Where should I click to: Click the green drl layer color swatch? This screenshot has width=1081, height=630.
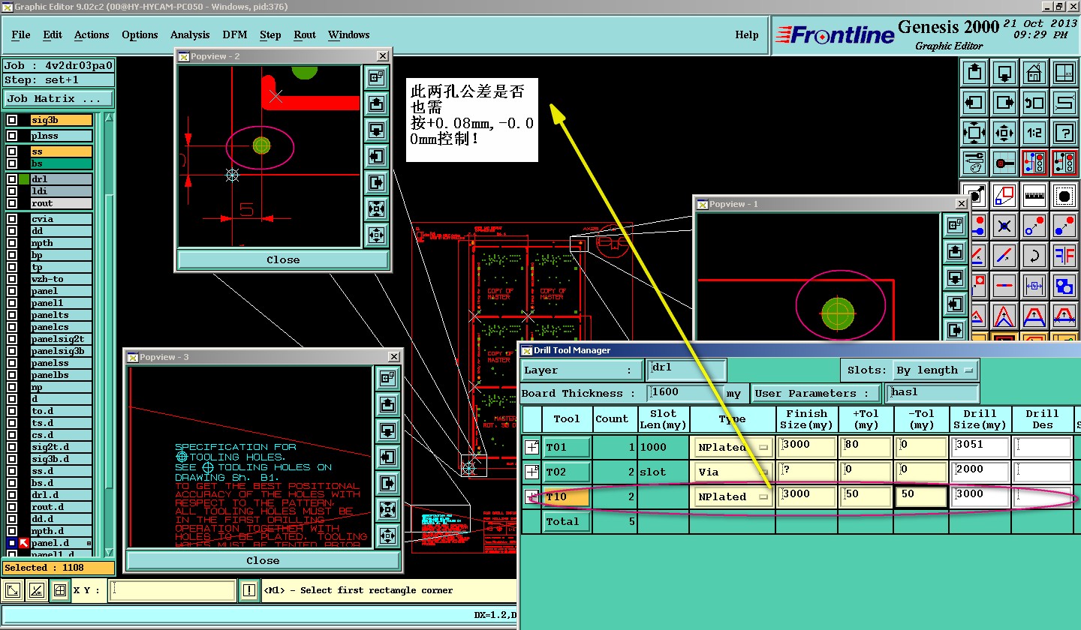[24, 179]
